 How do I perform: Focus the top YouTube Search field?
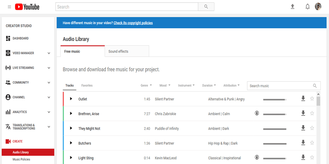pyautogui.click(x=127, y=7)
